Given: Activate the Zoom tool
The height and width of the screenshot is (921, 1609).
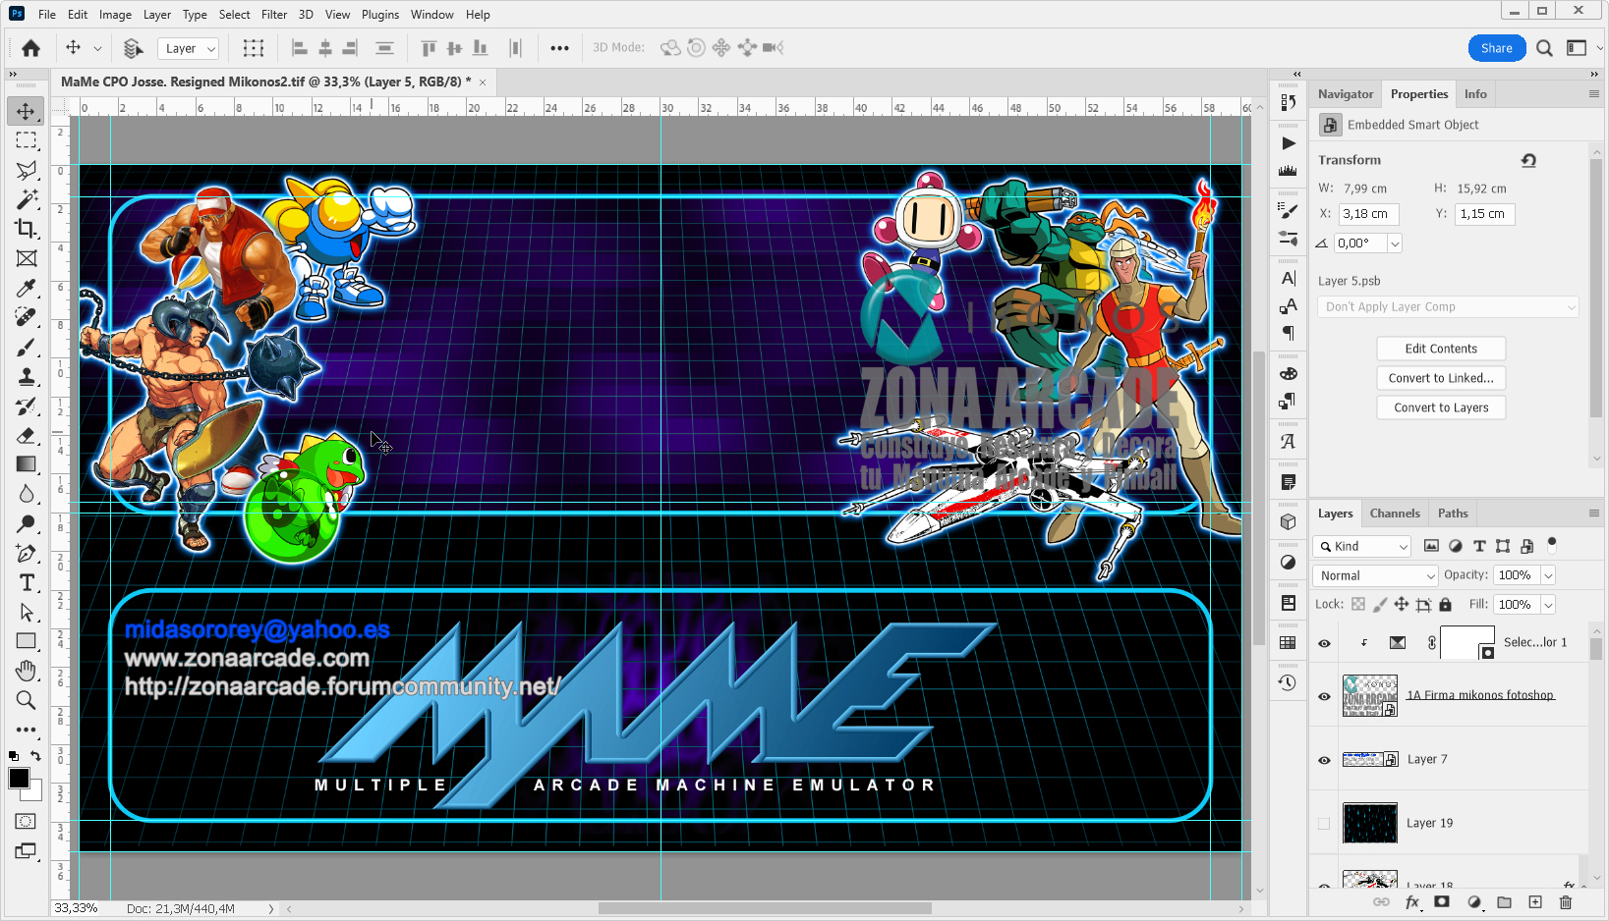Looking at the screenshot, I should (x=26, y=700).
